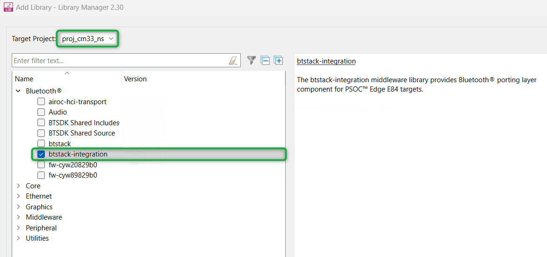
Task: Tick the fw-cyw20829b0 checkbox
Action: pos(41,165)
